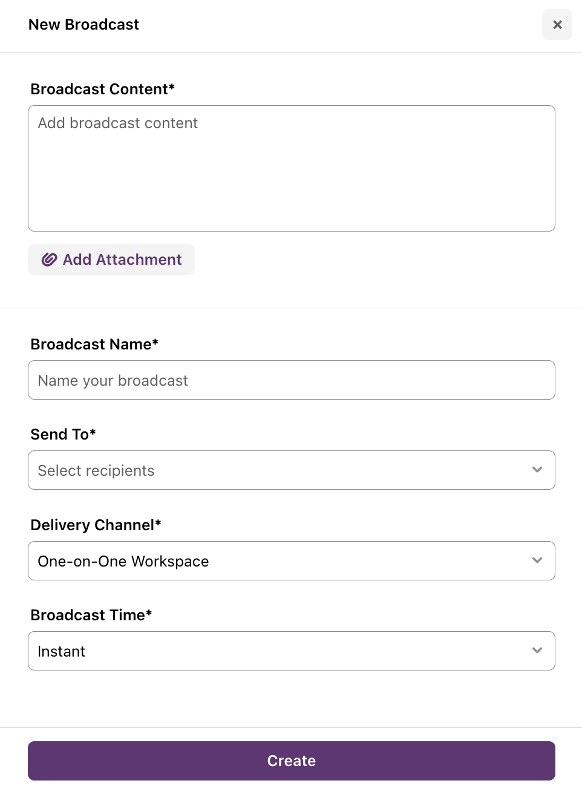
Task: Click the Broadcast Name* label
Action: (x=94, y=344)
